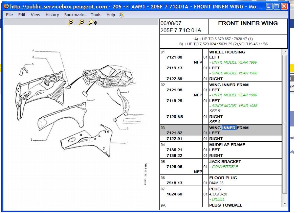Click note A about 7928 17
The width and height of the screenshot is (307, 213).
tap(223, 39)
